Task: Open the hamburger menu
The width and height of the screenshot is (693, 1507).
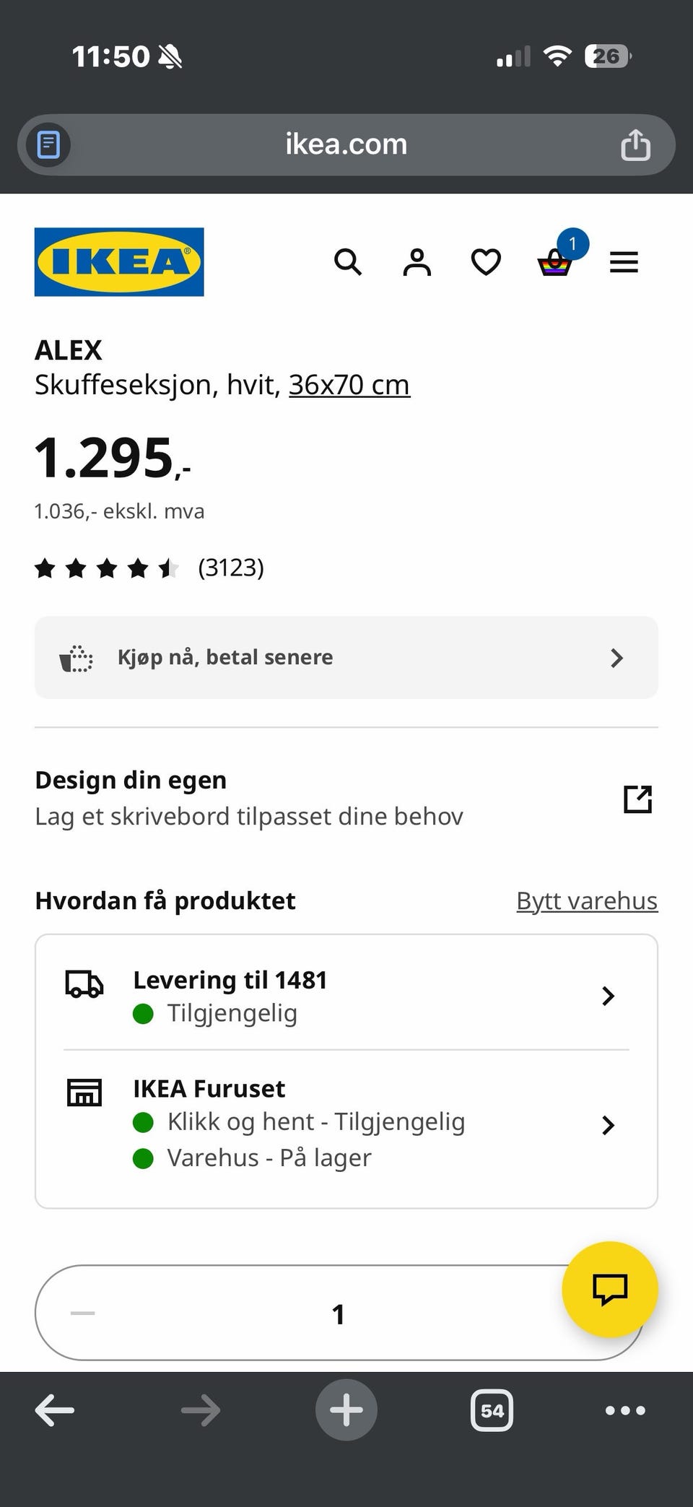Action: pos(624,261)
